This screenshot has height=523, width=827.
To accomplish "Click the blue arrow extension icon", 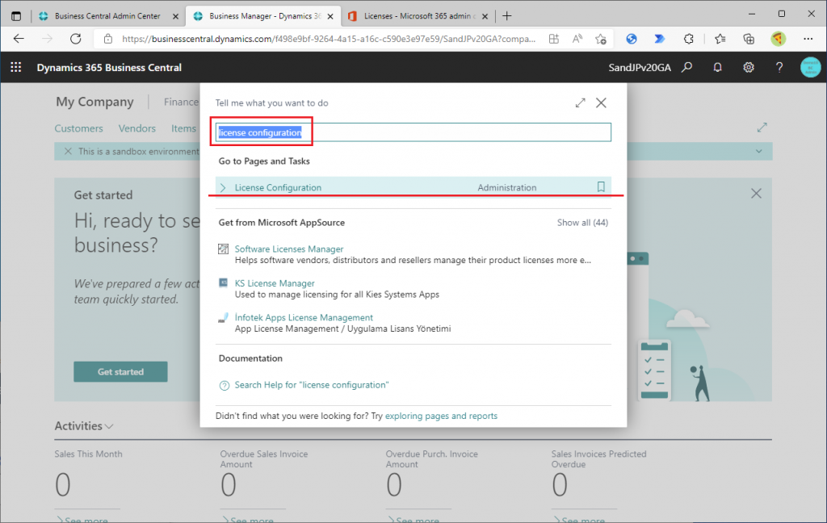I will pos(659,39).
